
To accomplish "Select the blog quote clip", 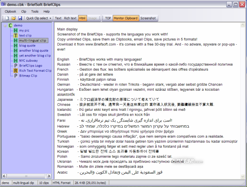I will pos(27,45).
